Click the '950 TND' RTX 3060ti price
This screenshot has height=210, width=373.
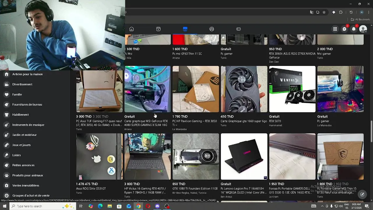(x=275, y=49)
